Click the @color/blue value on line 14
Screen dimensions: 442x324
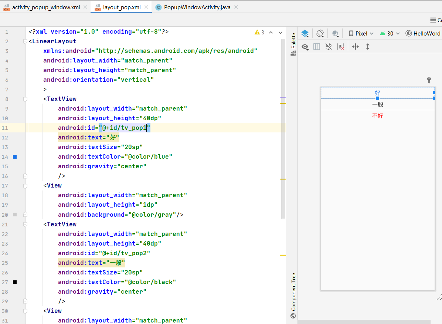click(x=148, y=157)
